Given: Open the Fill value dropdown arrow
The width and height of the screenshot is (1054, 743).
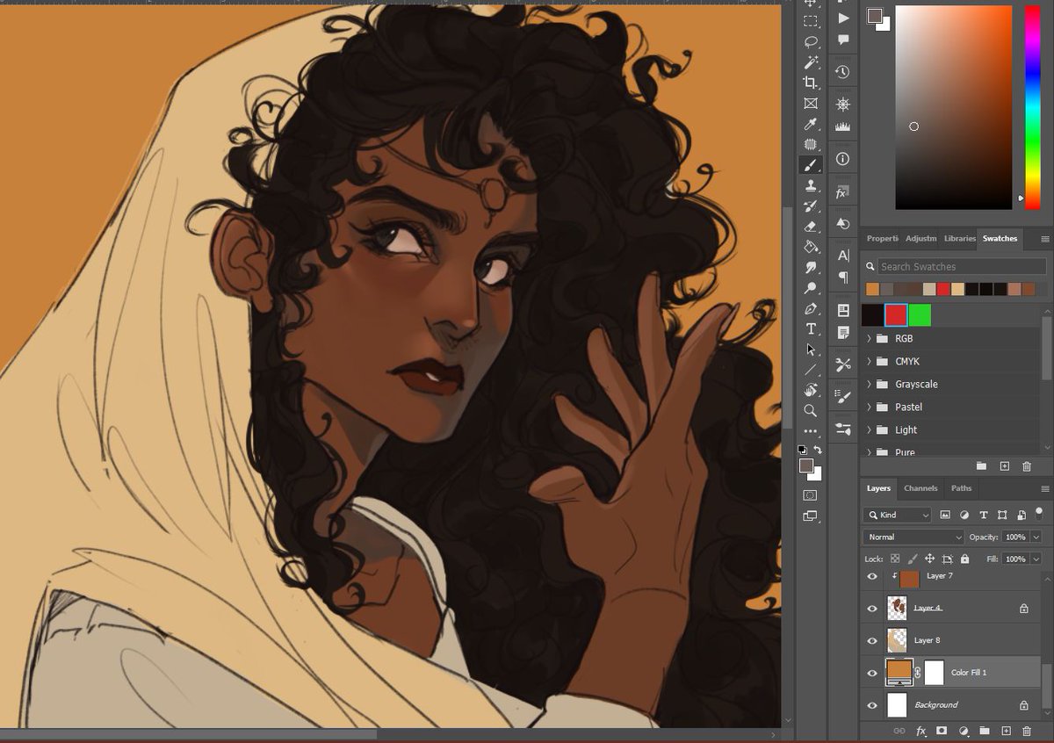Looking at the screenshot, I should click(x=1036, y=559).
